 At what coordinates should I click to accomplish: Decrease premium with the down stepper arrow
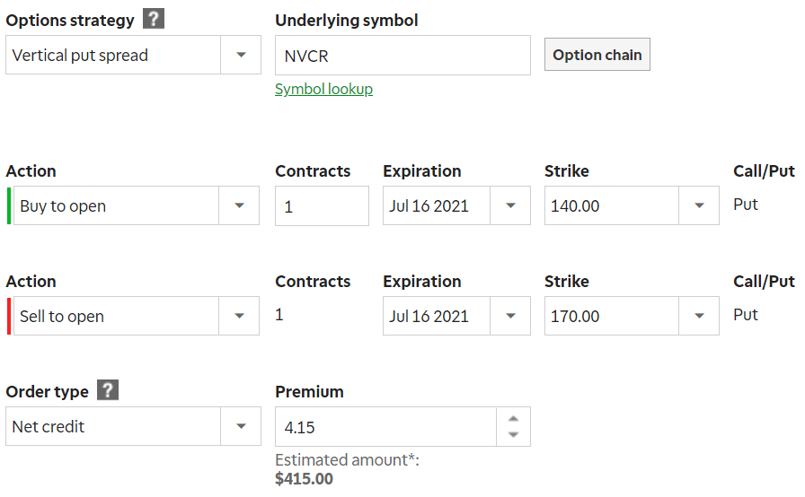513,435
